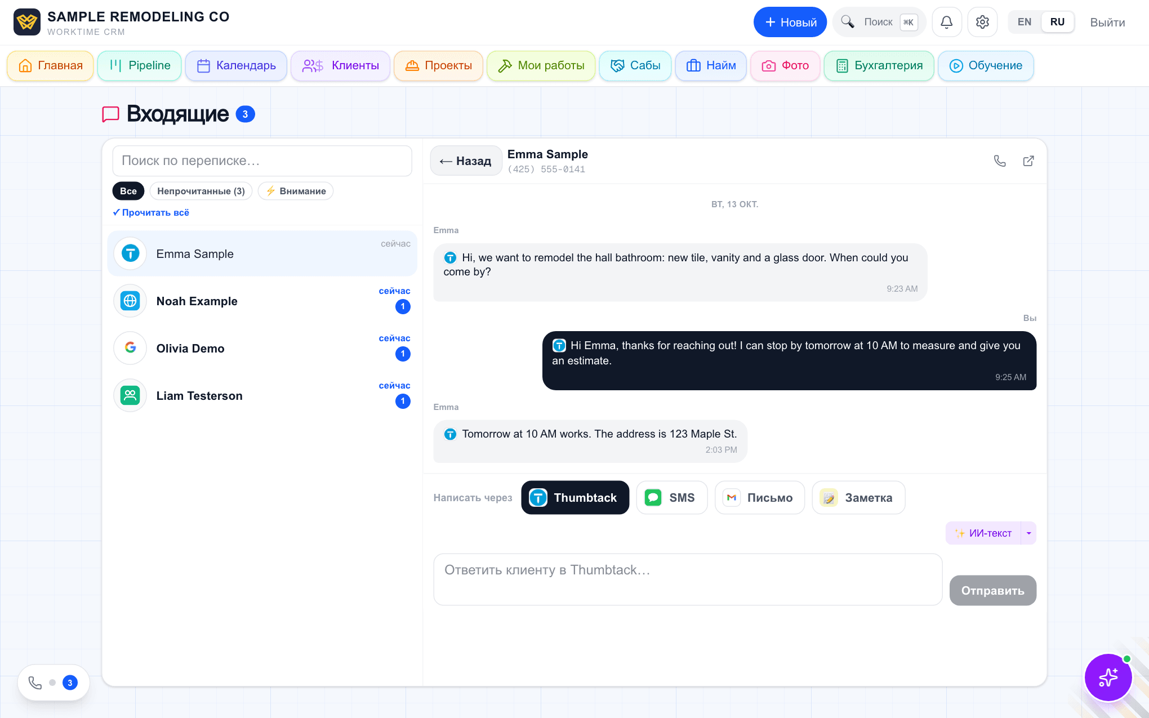This screenshot has width=1149, height=718.
Task: Switch language to RU
Action: tap(1057, 23)
